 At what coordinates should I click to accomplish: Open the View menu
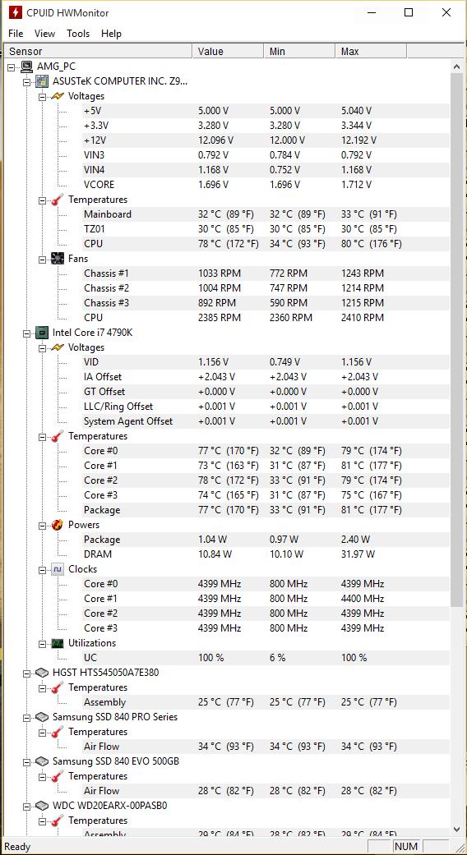point(44,33)
